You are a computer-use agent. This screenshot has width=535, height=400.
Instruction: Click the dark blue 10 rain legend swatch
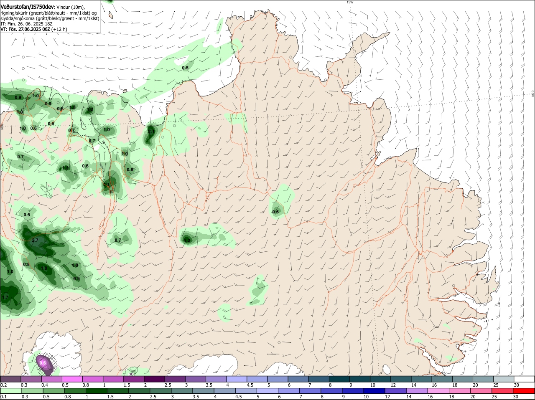[x=374, y=390]
